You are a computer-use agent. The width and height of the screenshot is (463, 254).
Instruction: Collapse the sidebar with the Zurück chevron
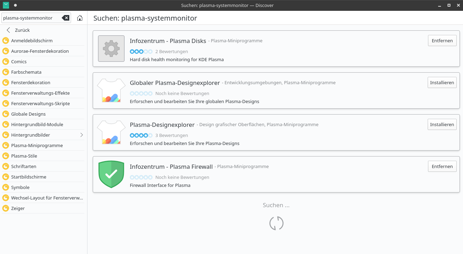(x=8, y=30)
